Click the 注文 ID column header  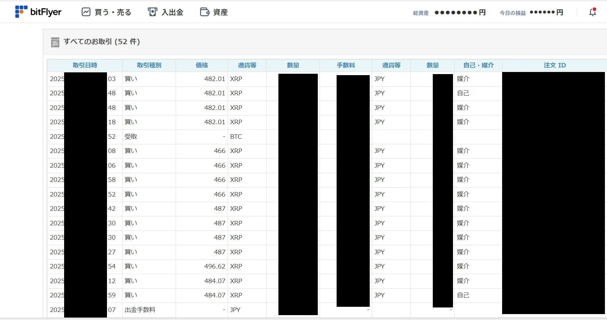tap(555, 65)
